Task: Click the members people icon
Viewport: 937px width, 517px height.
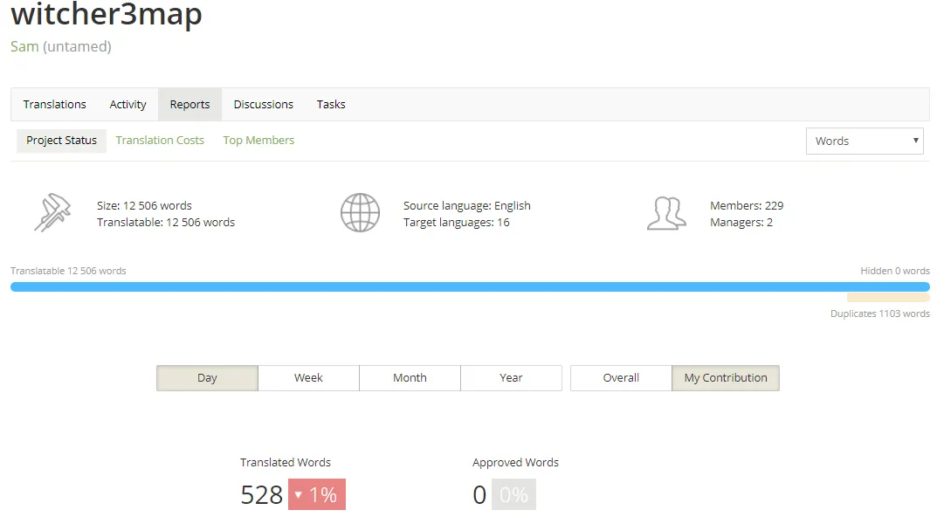Action: (666, 213)
